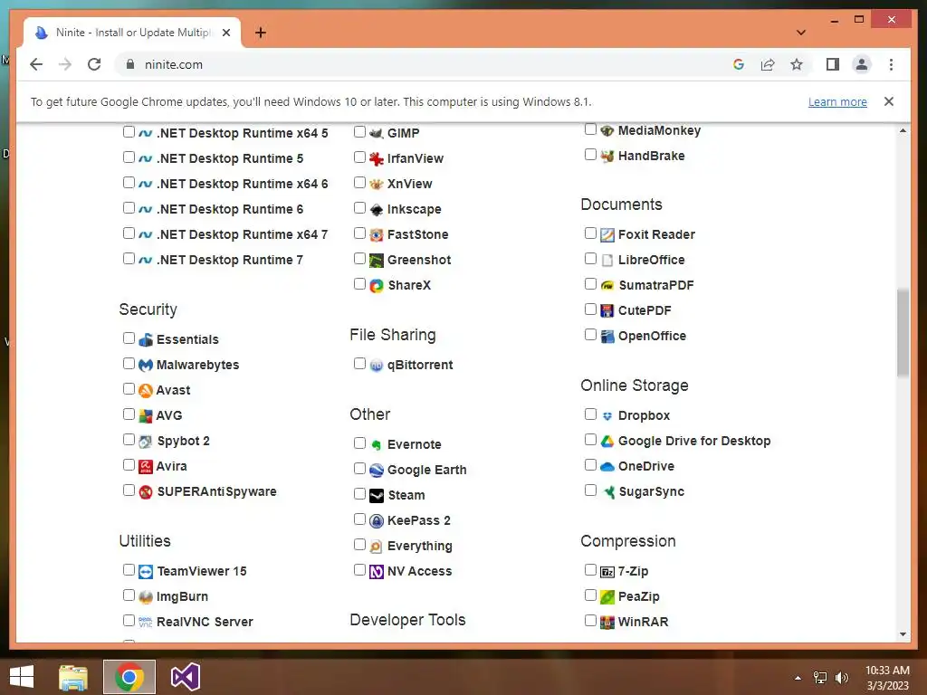
Task: Click the NV Access icon
Action: pyautogui.click(x=376, y=572)
